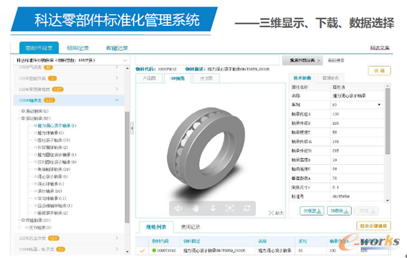This screenshot has height=258, width=407.
Task: Select the rotate tool in the 3D viewer toolbar
Action: pyautogui.click(x=178, y=209)
